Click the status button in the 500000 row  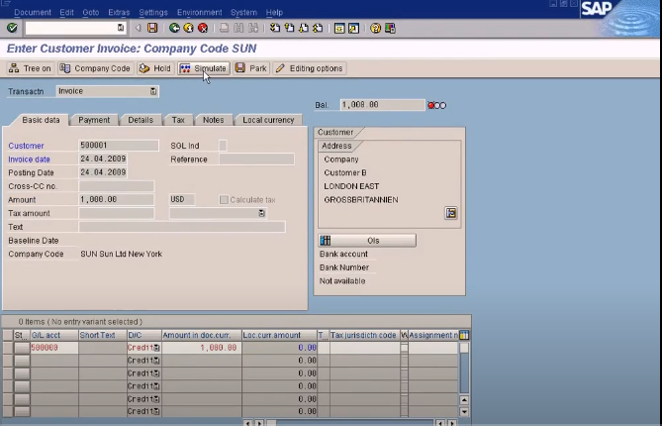pos(22,348)
